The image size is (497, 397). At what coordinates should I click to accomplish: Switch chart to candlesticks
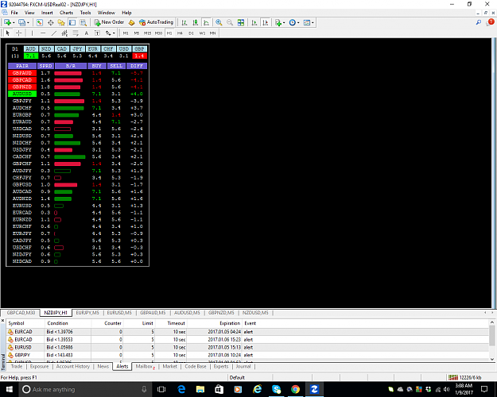pos(196,22)
